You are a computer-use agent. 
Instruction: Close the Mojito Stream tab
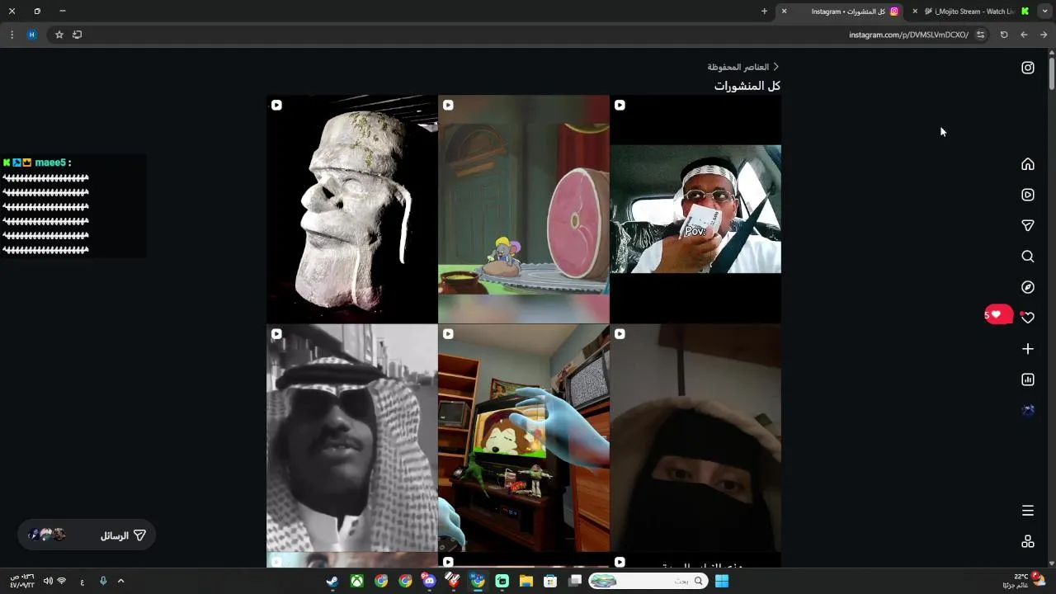[915, 12]
